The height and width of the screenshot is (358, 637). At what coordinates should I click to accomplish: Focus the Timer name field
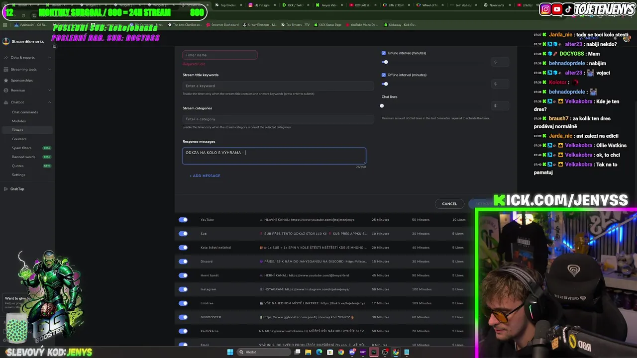pos(220,55)
